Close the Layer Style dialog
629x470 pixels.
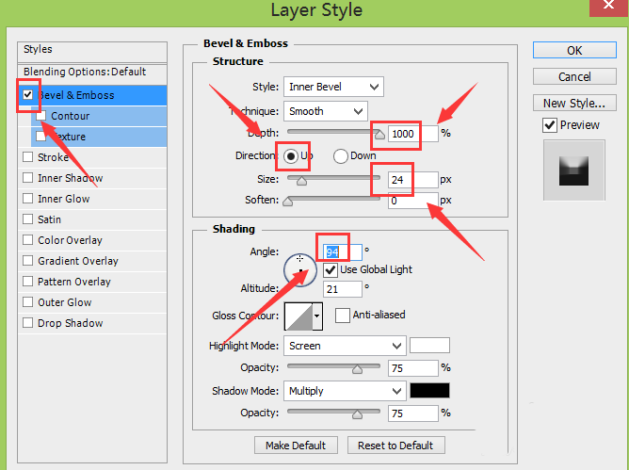[x=609, y=6]
